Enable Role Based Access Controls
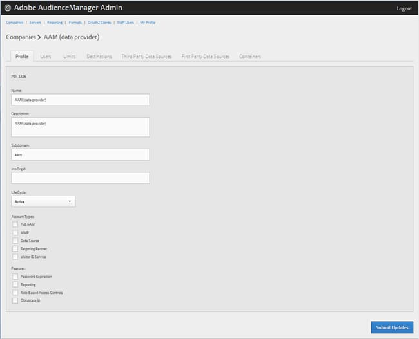Viewport: 419px width, 339px height. tap(15, 293)
